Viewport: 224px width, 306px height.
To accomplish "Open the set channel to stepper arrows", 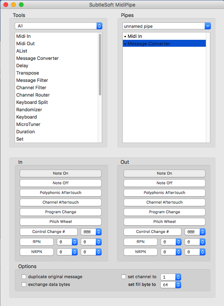I will (x=178, y=277).
